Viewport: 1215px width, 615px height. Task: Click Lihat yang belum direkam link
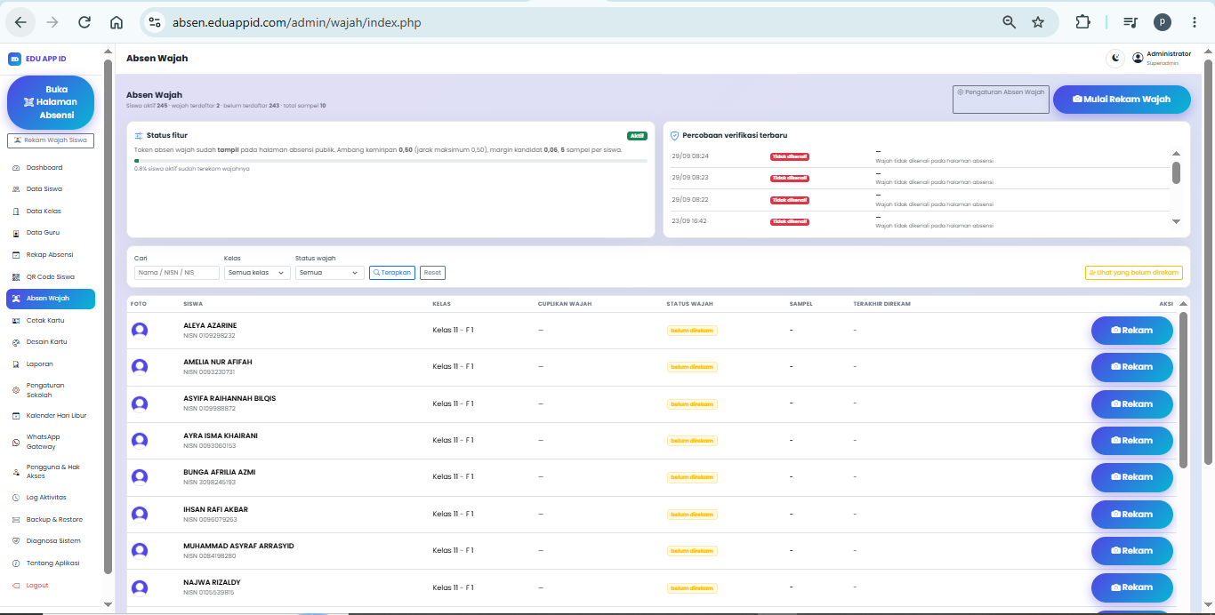(1134, 273)
